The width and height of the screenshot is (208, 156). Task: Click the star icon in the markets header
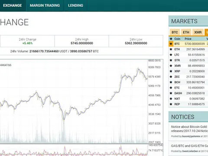click(171, 39)
